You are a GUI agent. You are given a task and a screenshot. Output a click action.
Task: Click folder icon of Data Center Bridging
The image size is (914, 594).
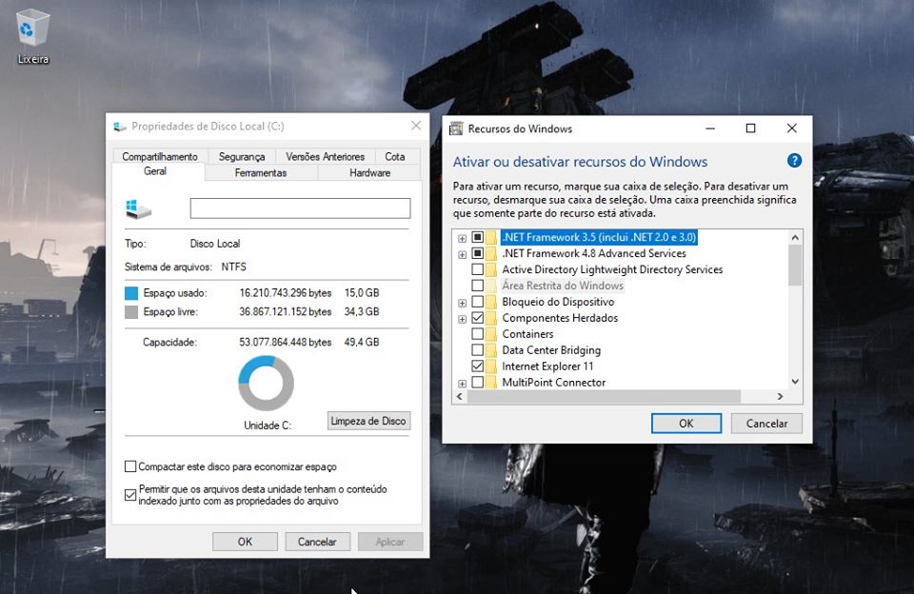click(491, 350)
